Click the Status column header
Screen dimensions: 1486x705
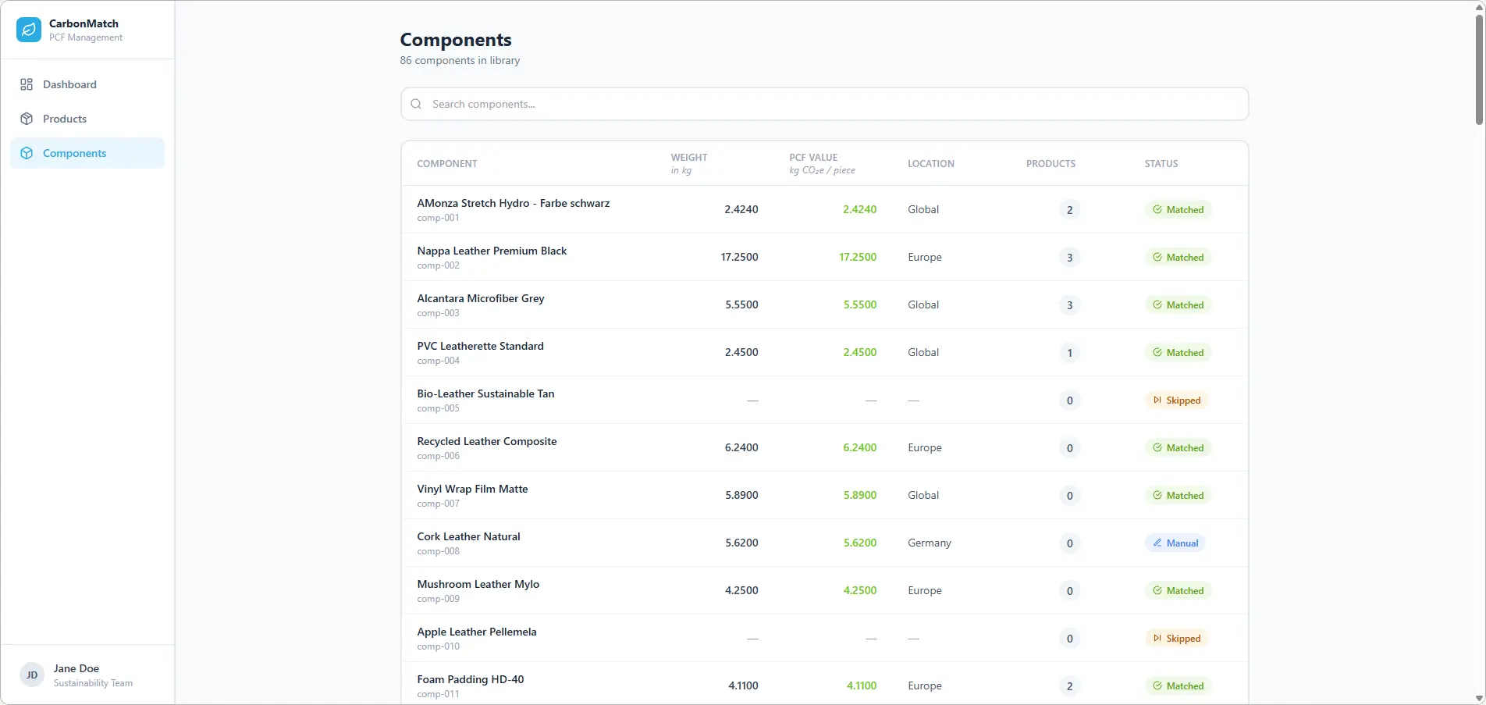1161,163
